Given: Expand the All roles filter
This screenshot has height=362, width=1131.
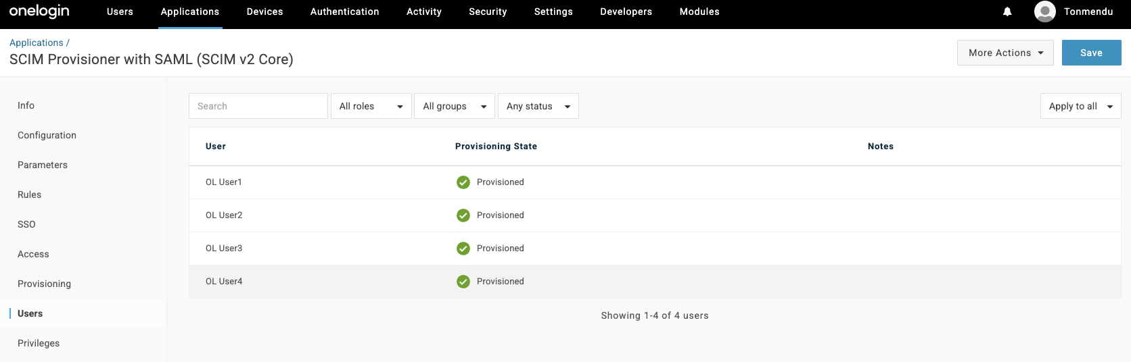Looking at the screenshot, I should pyautogui.click(x=371, y=106).
